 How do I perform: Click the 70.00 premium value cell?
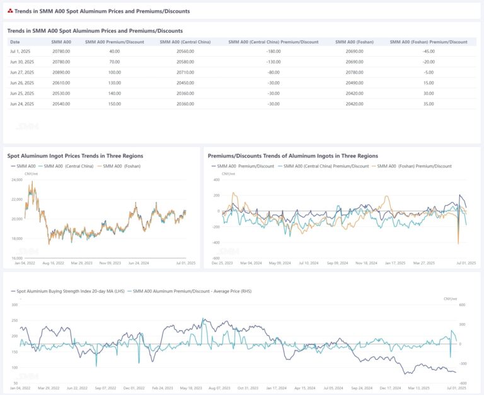point(115,62)
